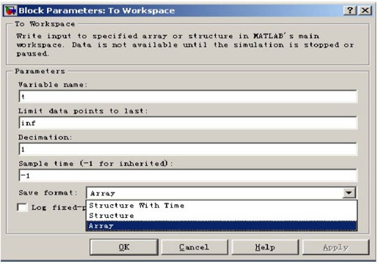Click the OK button
The image size is (378, 264).
pyautogui.click(x=124, y=247)
